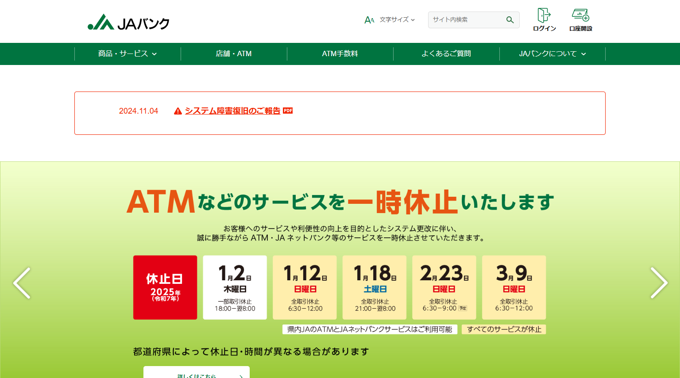Open the ATM手数料 menu item
The height and width of the screenshot is (378, 680).
point(340,54)
